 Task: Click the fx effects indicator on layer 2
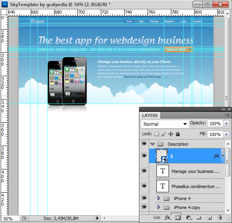pos(216,156)
